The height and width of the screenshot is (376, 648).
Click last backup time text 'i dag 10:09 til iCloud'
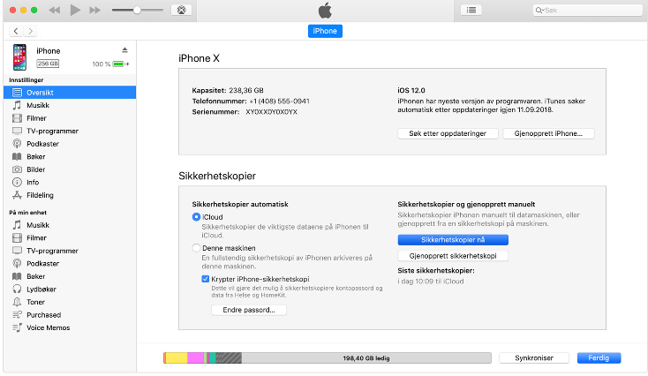point(431,282)
